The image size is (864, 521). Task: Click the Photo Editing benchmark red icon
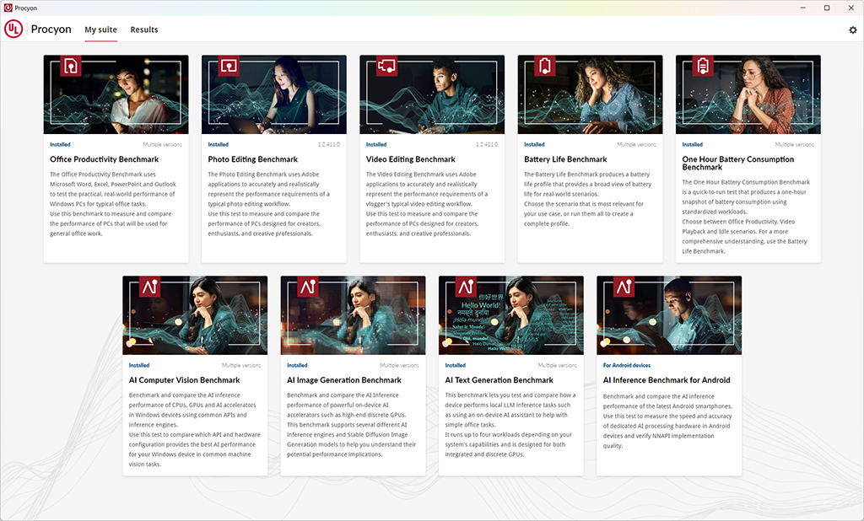tap(229, 66)
